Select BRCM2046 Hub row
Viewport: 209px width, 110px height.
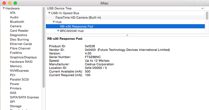coord(125,31)
